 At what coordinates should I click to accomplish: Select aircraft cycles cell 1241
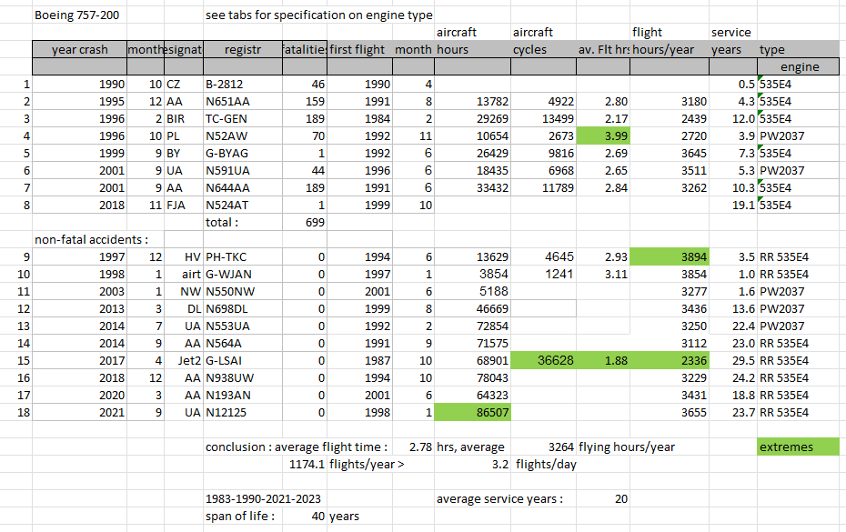click(543, 274)
